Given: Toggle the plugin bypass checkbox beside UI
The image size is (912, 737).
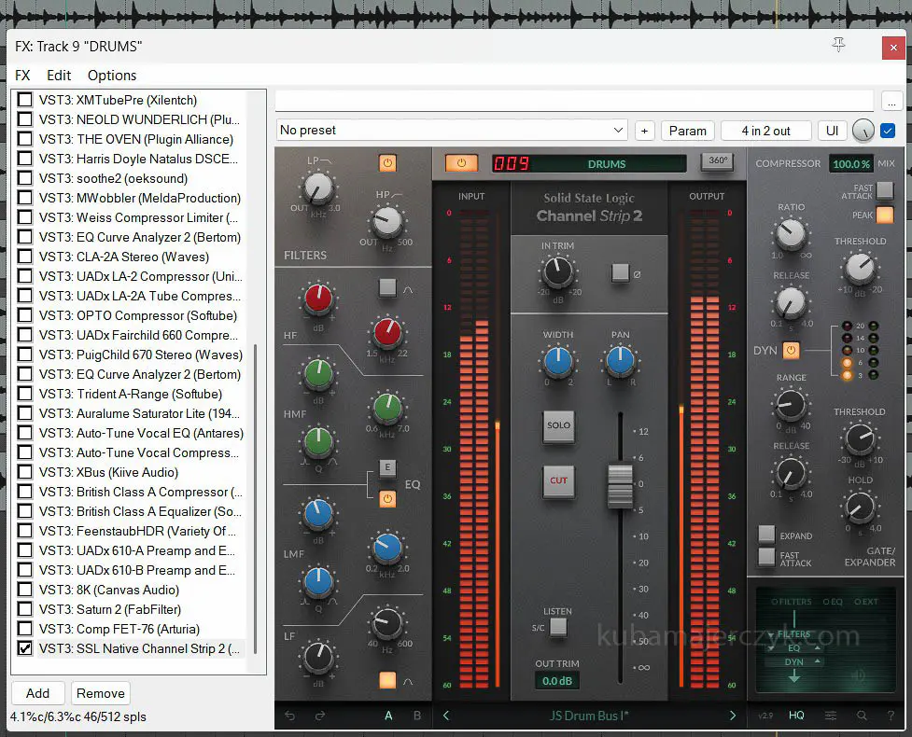Looking at the screenshot, I should pos(888,131).
